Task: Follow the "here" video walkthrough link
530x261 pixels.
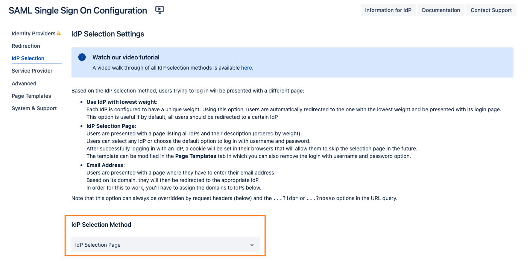Action: 246,68
